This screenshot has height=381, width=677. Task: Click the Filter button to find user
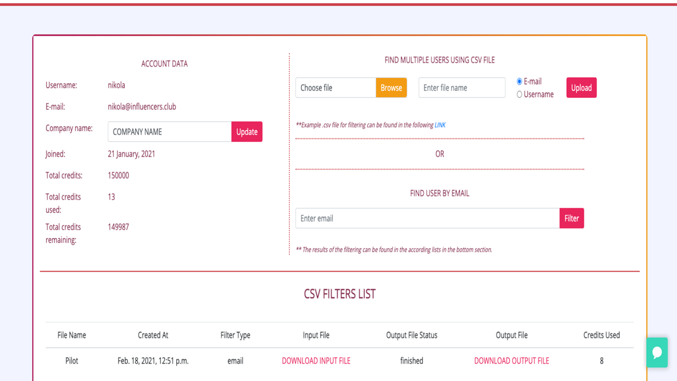point(572,218)
